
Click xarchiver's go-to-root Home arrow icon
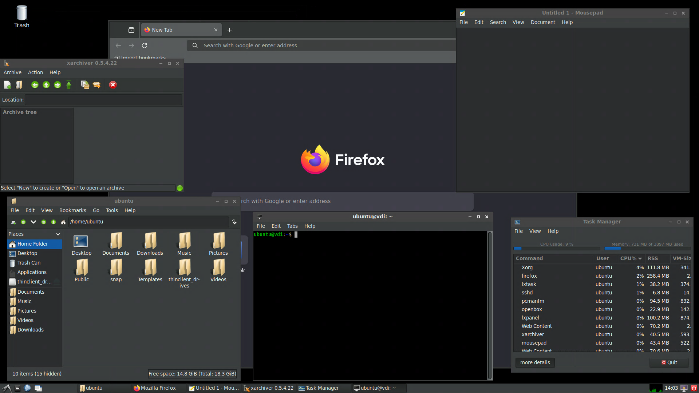click(x=69, y=85)
